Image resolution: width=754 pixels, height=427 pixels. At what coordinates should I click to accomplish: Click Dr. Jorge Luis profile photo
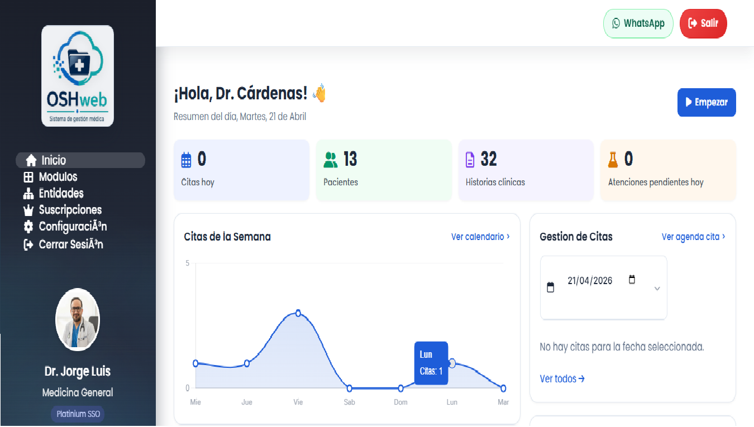pyautogui.click(x=78, y=319)
